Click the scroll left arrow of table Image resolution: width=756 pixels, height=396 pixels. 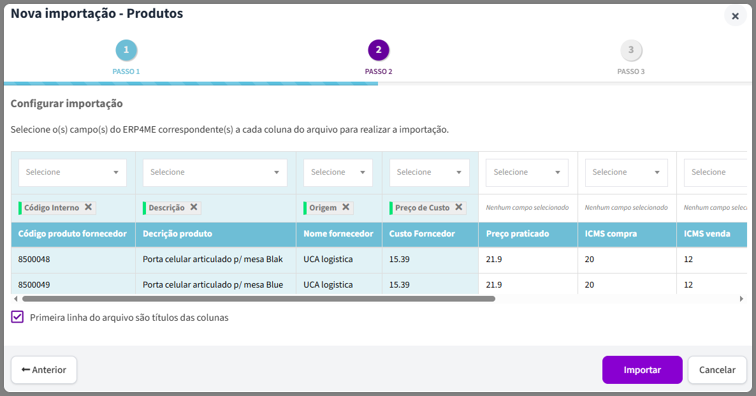[16, 298]
